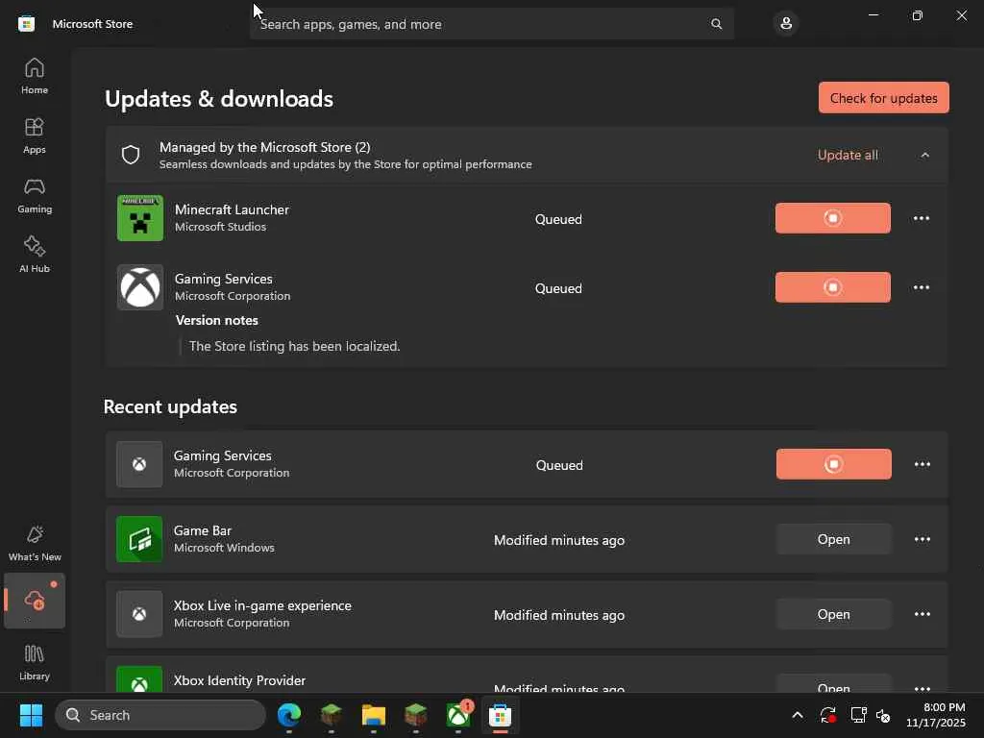Click the queued Gaming Services Xbox icon

tap(140, 286)
